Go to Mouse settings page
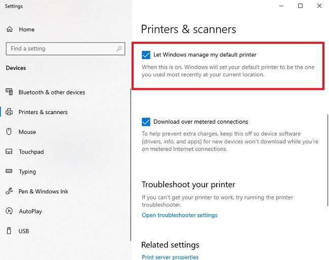This screenshot has width=329, height=260. pos(27,132)
